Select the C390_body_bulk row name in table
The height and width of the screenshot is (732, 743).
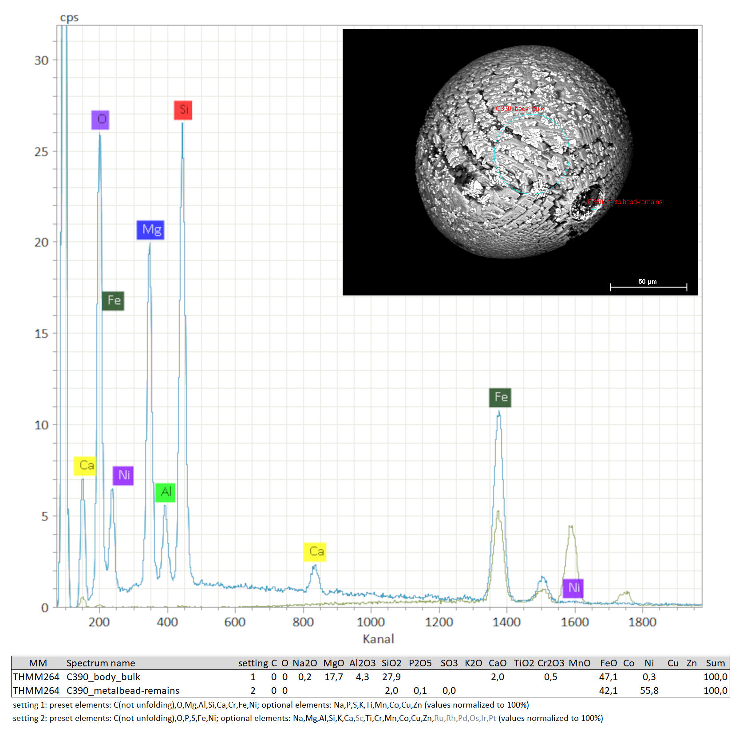(103, 677)
